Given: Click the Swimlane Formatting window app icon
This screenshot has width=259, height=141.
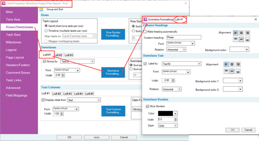Looking at the screenshot, I should [145, 19].
